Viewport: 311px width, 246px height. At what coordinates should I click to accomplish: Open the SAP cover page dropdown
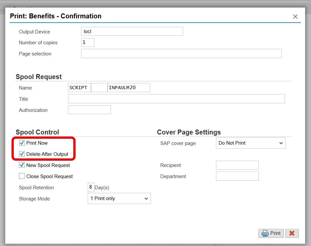point(251,143)
